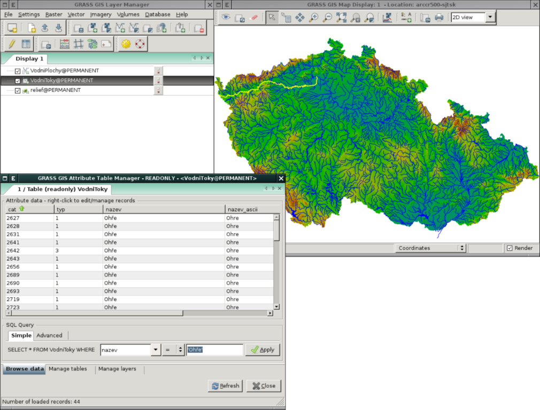Click the attribute table vertical scrollbar
540x410 pixels.
(x=276, y=262)
